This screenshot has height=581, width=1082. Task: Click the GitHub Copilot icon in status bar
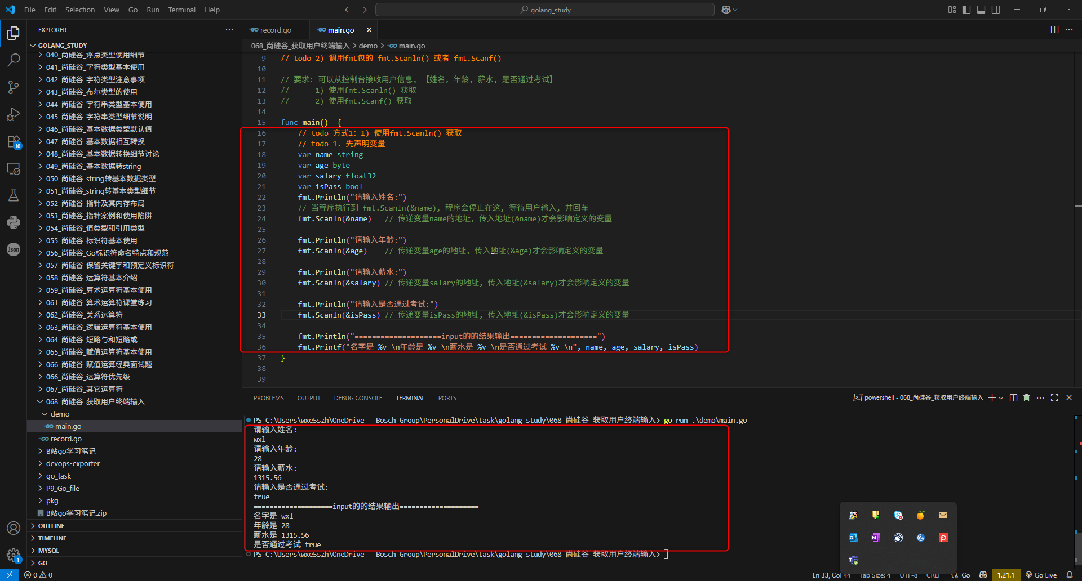[x=983, y=575]
